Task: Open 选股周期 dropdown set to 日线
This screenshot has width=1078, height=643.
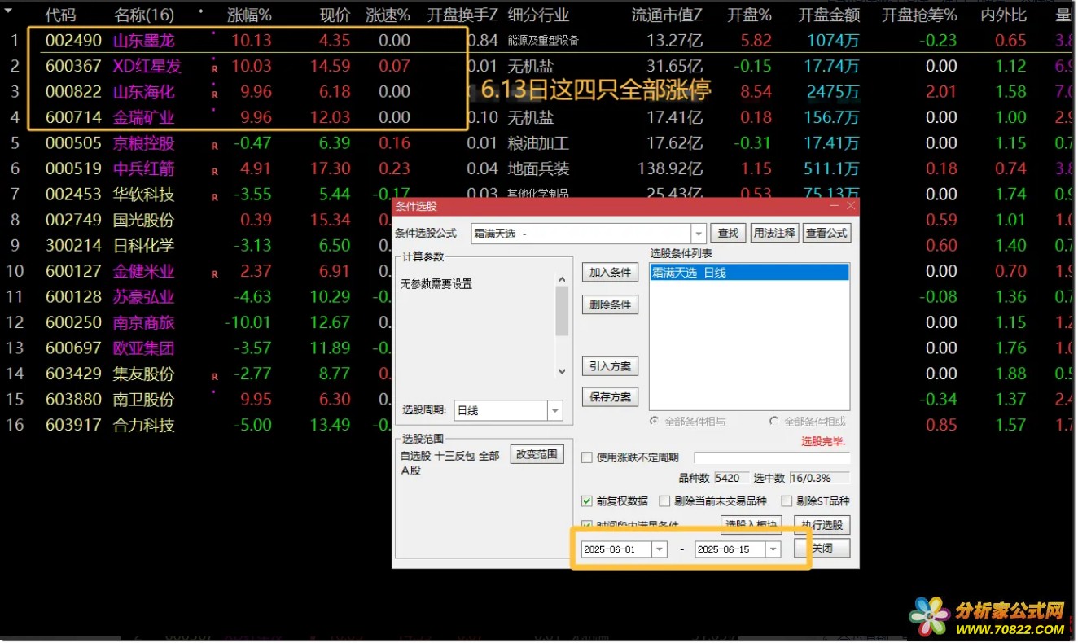Action: click(554, 411)
